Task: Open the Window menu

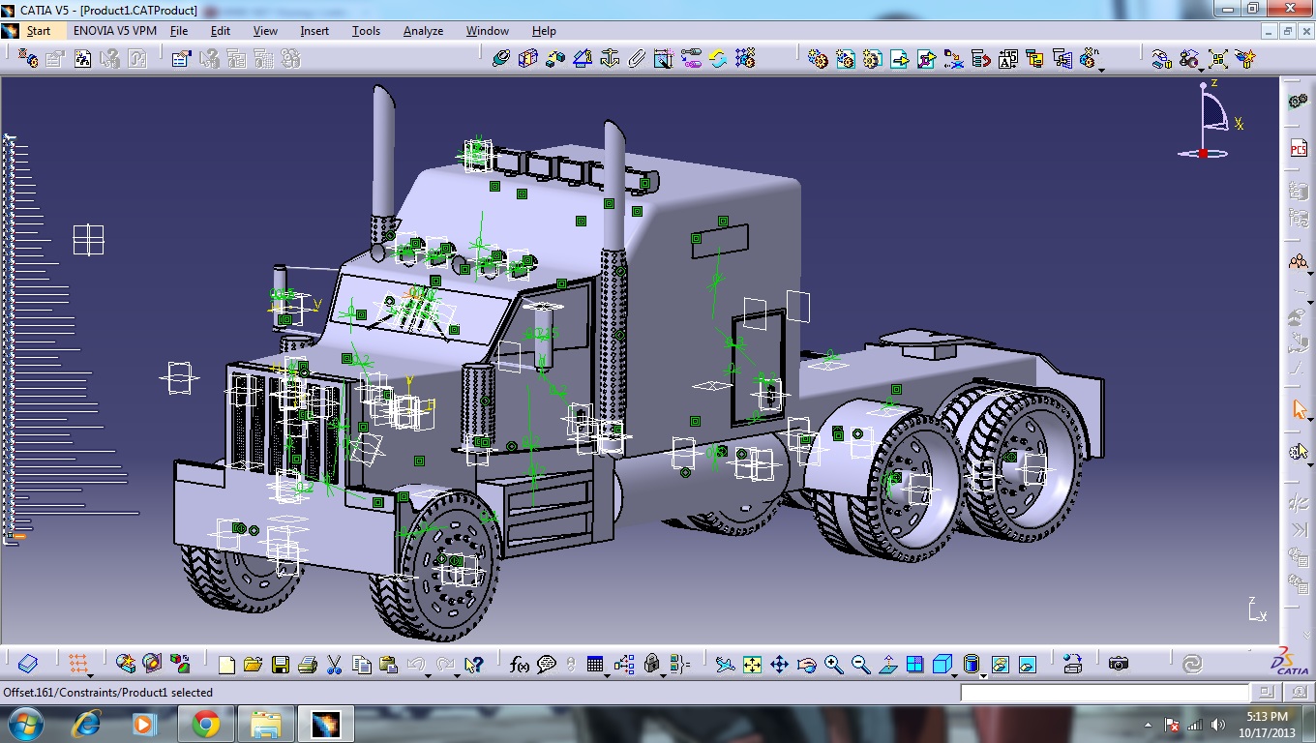Action: pos(488,31)
